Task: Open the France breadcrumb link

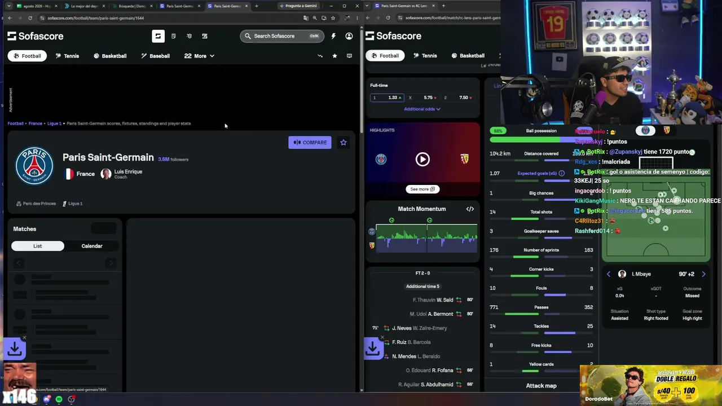Action: [x=36, y=123]
